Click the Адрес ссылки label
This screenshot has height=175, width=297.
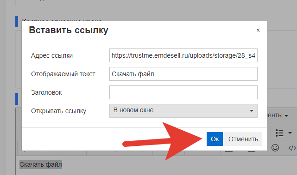point(52,55)
